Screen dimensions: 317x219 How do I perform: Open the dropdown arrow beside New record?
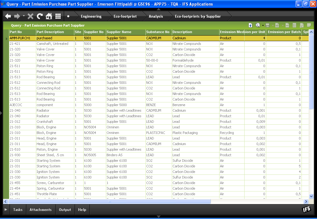click(283, 26)
